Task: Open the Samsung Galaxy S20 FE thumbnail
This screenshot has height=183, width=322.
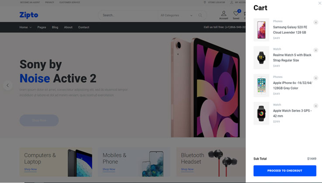Action: (261, 30)
